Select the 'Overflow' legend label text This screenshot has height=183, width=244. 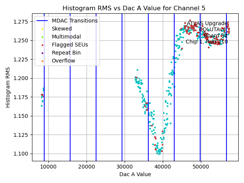pyautogui.click(x=63, y=61)
